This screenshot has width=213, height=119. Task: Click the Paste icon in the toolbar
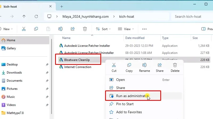coord(48,29)
